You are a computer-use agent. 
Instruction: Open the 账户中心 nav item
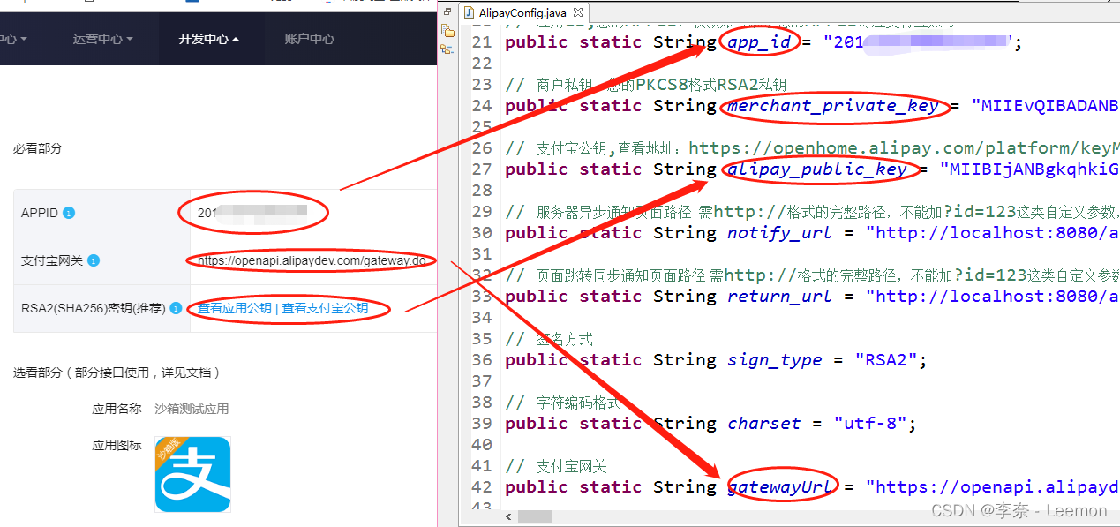pyautogui.click(x=309, y=39)
